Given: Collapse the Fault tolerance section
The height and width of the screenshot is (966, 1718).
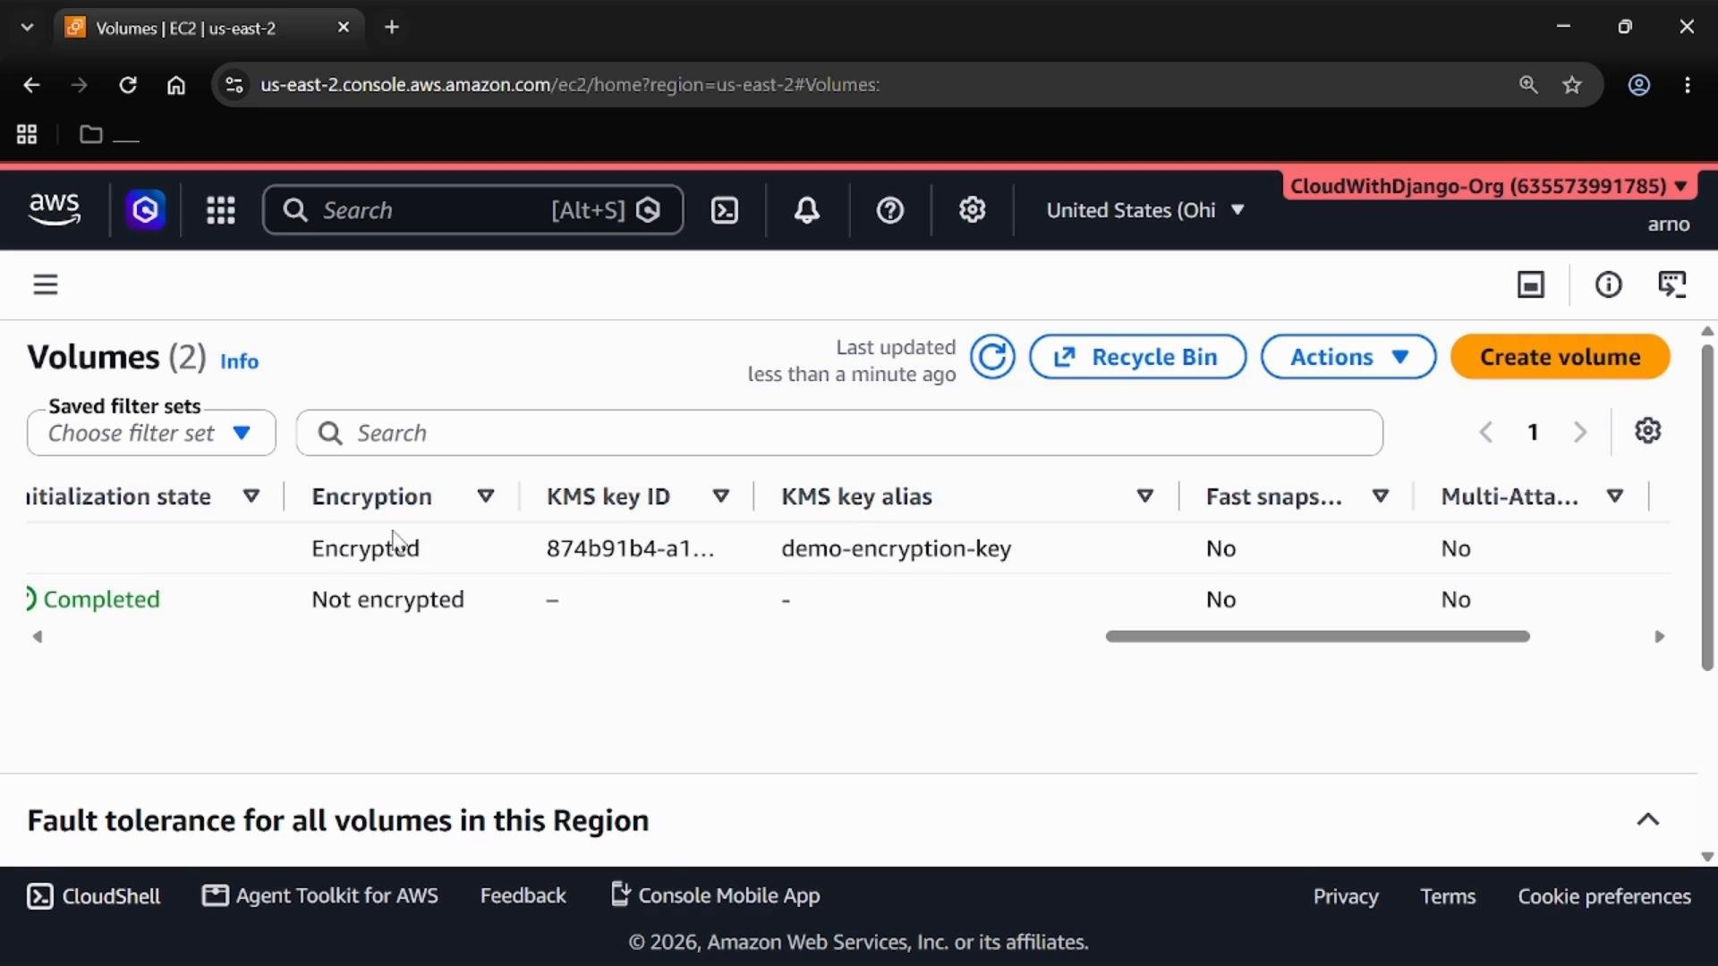Looking at the screenshot, I should pos(1647,820).
